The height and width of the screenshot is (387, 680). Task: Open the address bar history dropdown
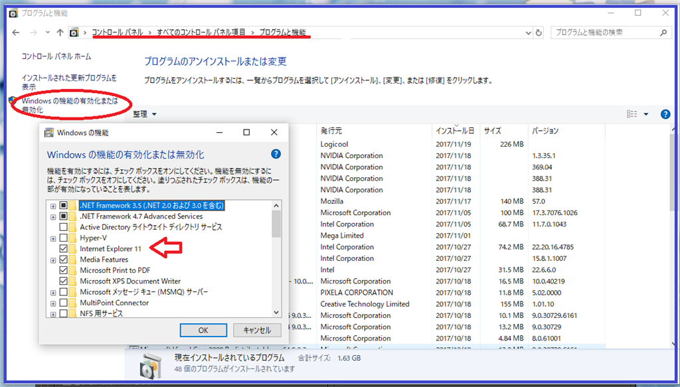tap(528, 33)
